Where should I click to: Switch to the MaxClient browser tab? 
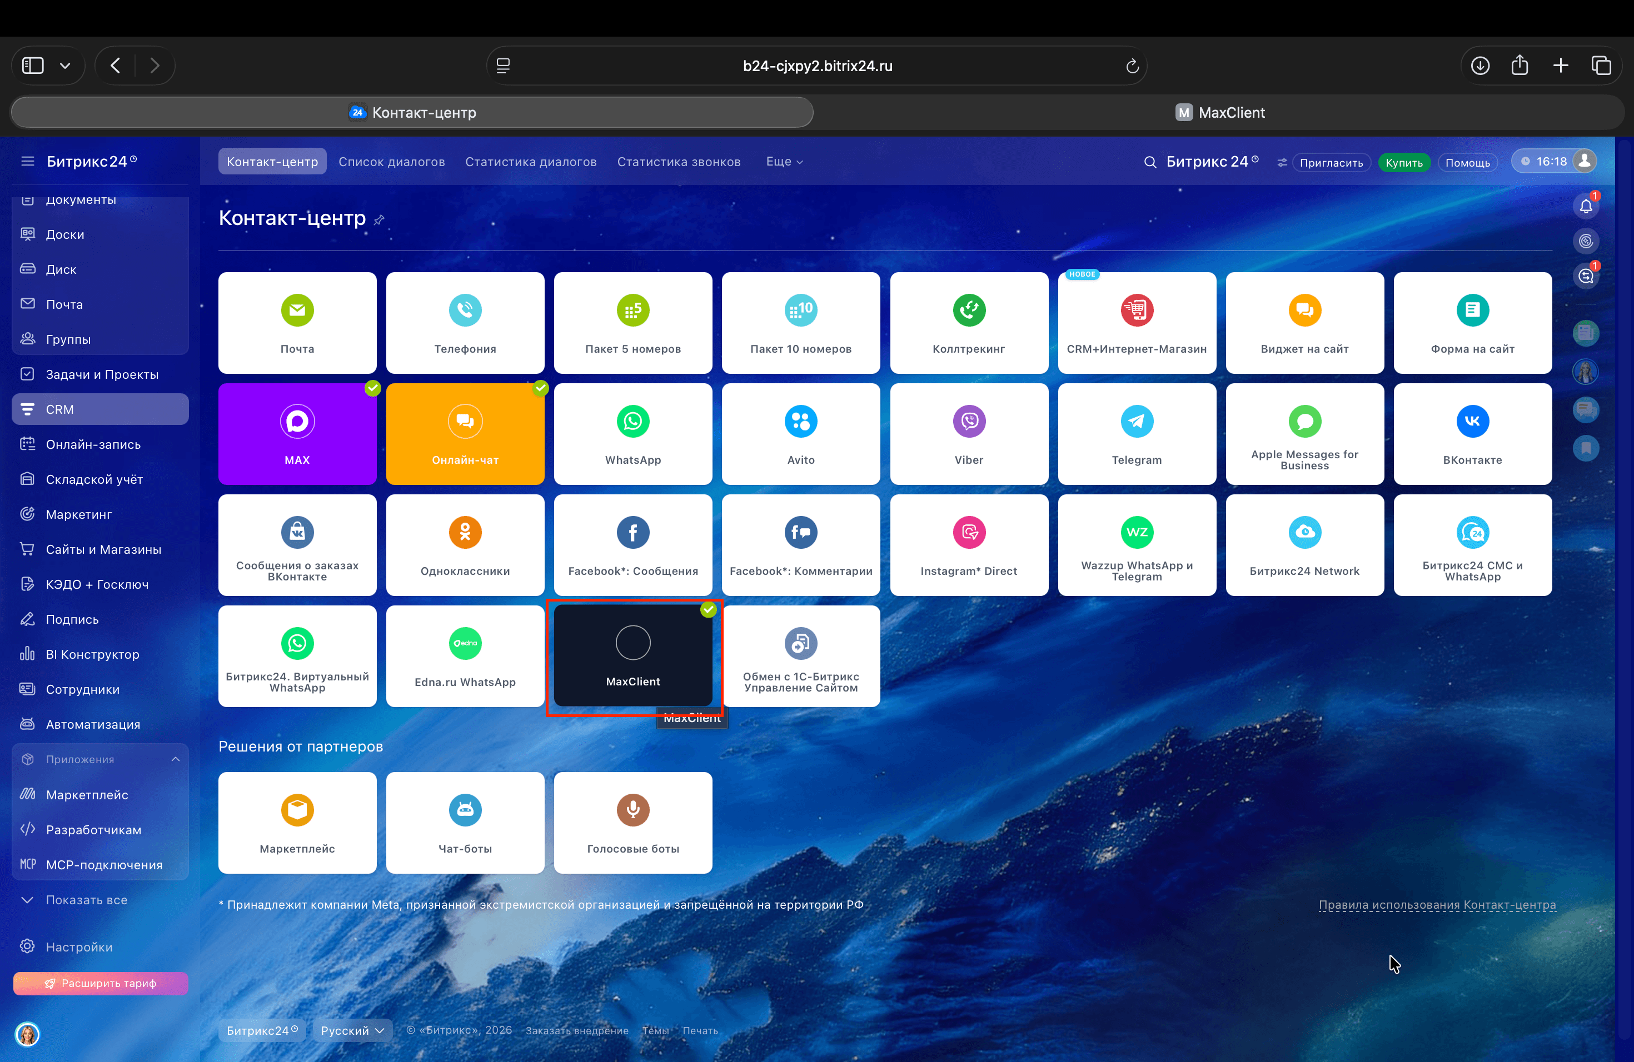[x=1219, y=113]
